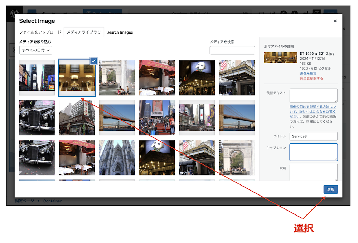The height and width of the screenshot is (243, 358).
Task: Uncheck the selected Grand Central image checkmark
Action: tap(93, 61)
